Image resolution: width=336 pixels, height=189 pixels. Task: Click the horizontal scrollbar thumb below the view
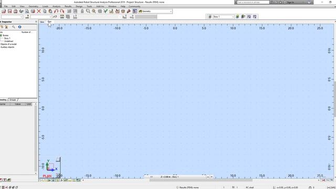(x=201, y=180)
